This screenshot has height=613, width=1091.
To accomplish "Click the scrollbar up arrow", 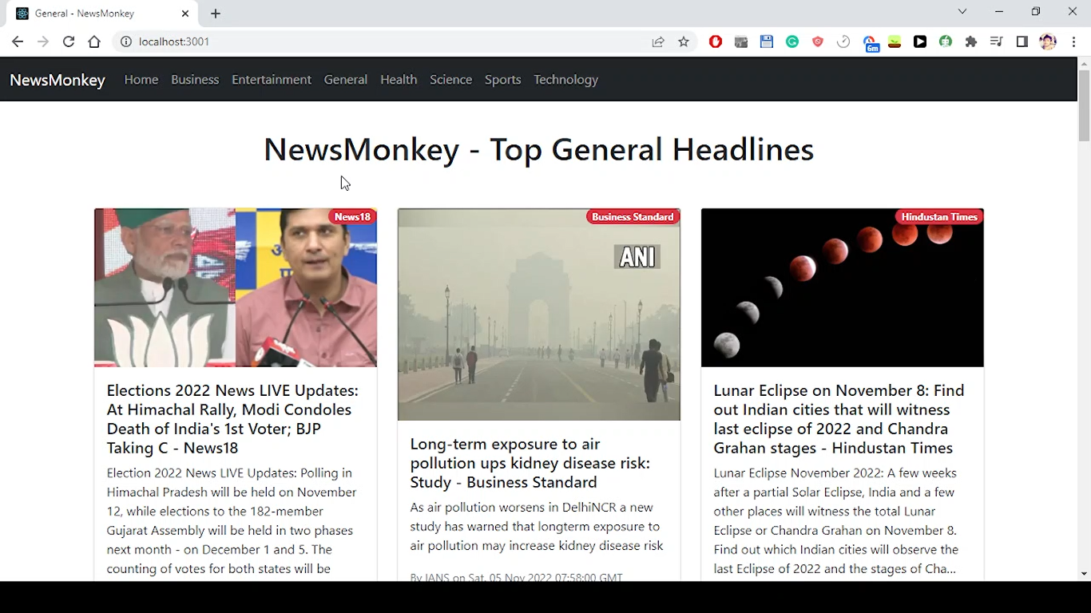I will (x=1084, y=63).
